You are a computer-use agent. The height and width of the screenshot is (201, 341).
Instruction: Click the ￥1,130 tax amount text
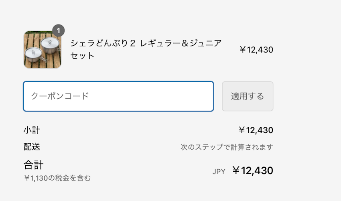click(39, 178)
